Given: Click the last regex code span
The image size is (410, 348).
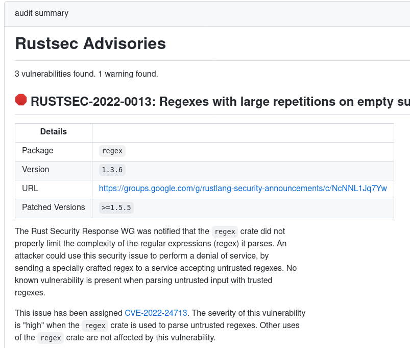Looking at the screenshot, I should click(x=50, y=338).
